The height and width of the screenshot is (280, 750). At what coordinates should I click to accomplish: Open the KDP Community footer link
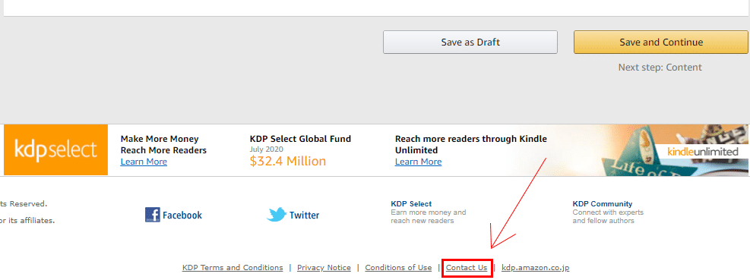click(x=602, y=203)
